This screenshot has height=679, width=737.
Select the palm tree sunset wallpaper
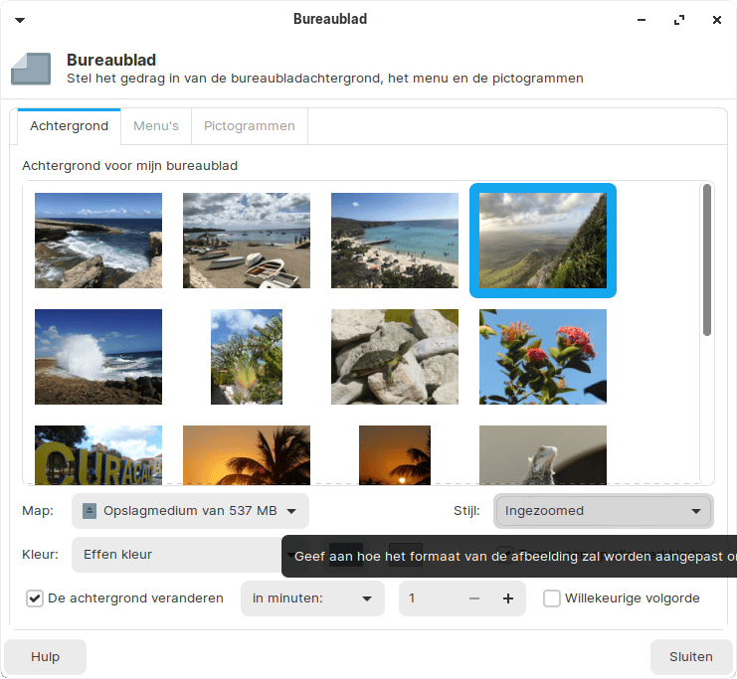pos(247,454)
